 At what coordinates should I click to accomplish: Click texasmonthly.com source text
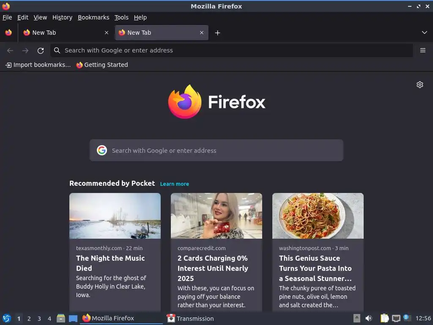pyautogui.click(x=99, y=248)
